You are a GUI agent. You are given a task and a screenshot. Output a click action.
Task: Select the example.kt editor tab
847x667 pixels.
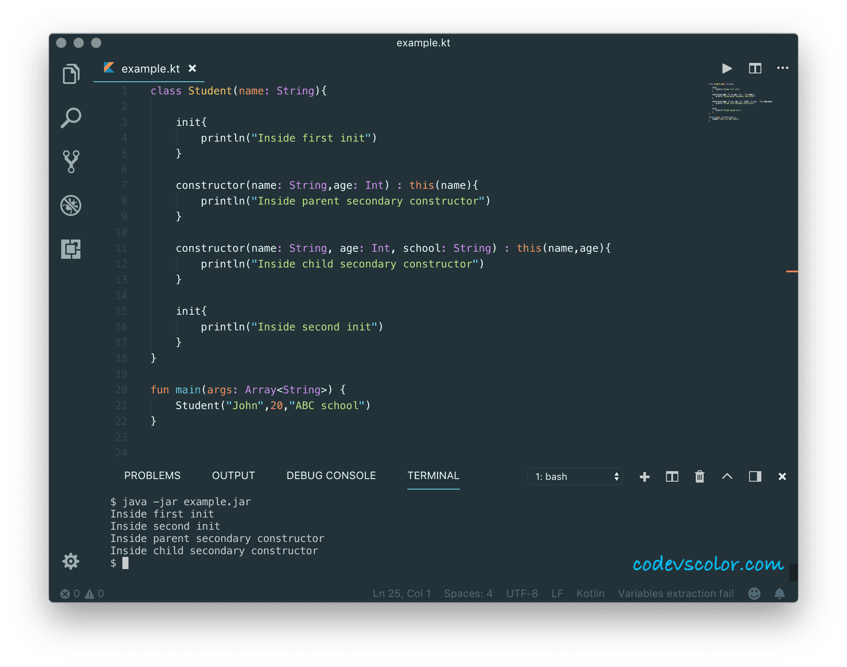coord(149,69)
